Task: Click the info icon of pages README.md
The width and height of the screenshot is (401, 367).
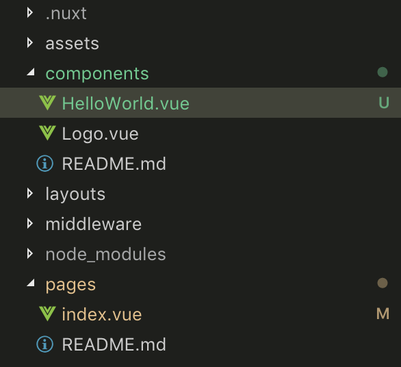Action: (44, 344)
